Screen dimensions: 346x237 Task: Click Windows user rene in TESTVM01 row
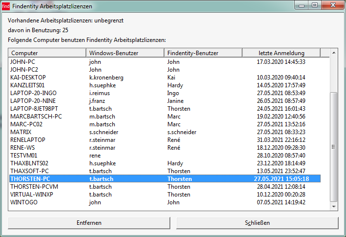point(95,156)
